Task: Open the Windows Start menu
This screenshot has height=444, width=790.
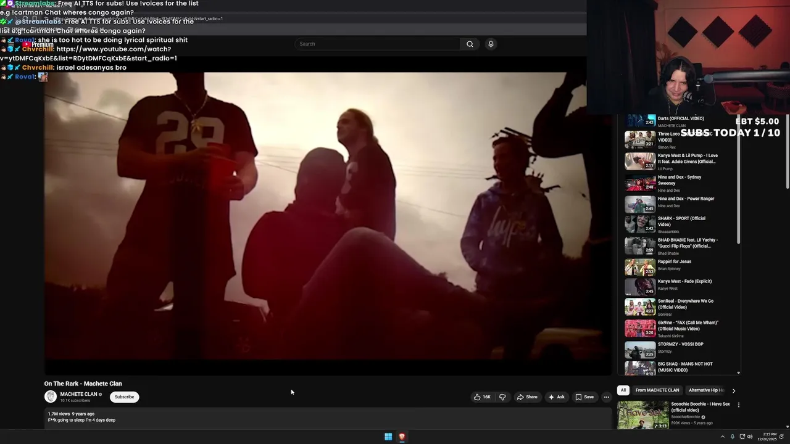Action: click(388, 437)
